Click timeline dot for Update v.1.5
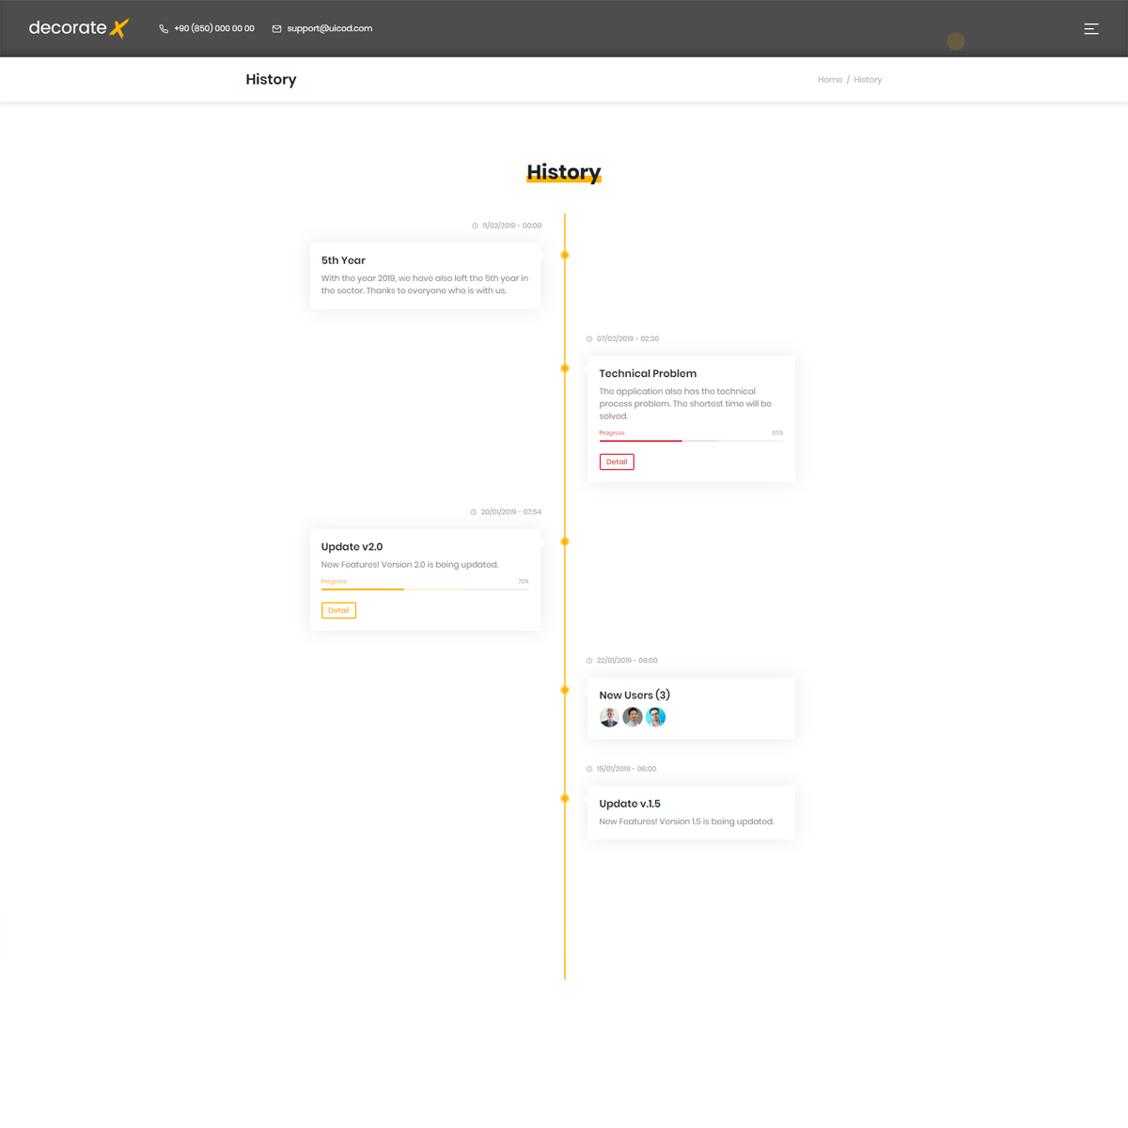Viewport: 1128px width, 1128px height. [x=565, y=798]
